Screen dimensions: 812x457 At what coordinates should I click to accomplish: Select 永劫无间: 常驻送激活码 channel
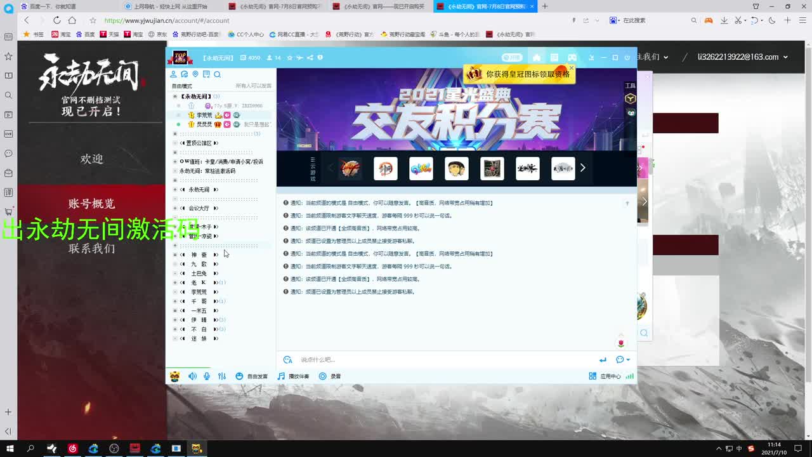207,171
